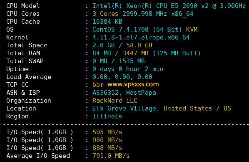Screen dimensions: 249x162
Task: Click the 'TCP CC' label
Action: 17,85
